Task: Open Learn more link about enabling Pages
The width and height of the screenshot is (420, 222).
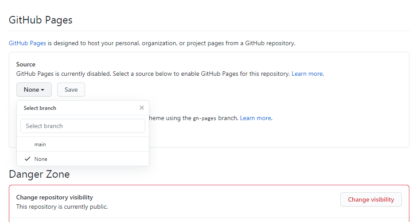Action: click(307, 74)
